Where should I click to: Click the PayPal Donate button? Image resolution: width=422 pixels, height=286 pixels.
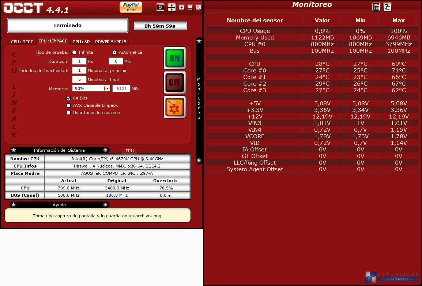point(131,7)
